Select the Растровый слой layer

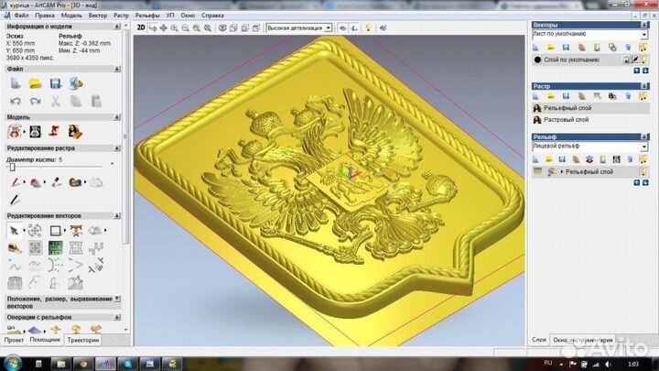click(x=567, y=119)
